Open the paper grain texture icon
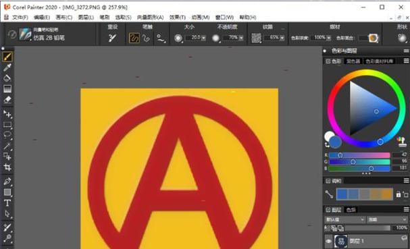 point(256,38)
